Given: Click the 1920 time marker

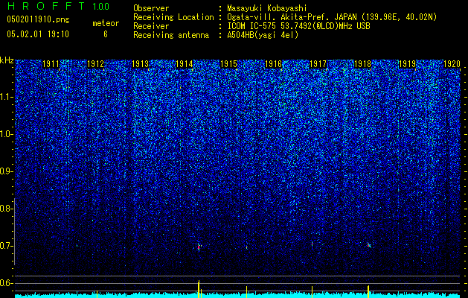Looking at the screenshot, I should [x=452, y=64].
